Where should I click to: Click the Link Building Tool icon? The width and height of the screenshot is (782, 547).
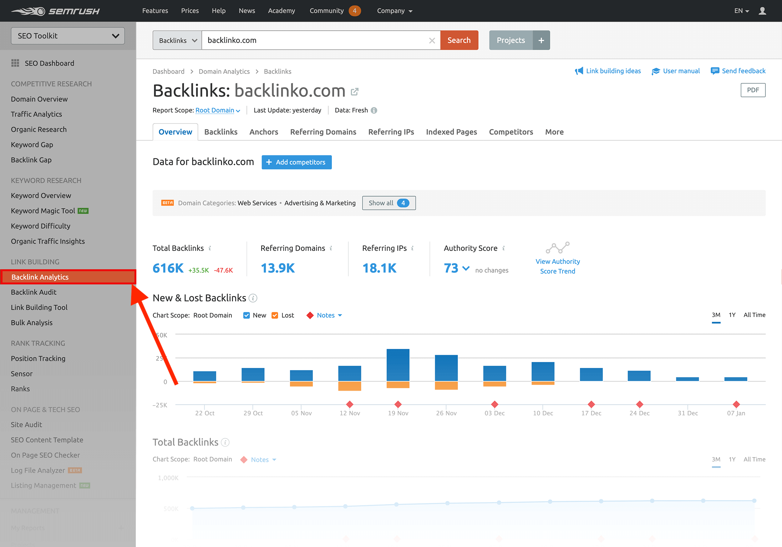39,307
